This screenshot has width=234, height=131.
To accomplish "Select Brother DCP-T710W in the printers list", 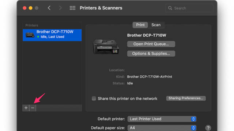I will (52, 35).
